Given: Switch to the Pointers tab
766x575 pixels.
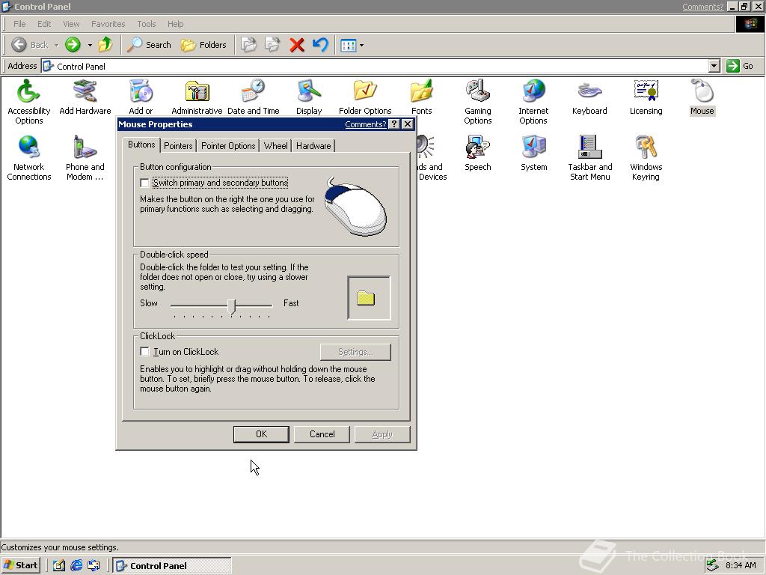Looking at the screenshot, I should [178, 146].
